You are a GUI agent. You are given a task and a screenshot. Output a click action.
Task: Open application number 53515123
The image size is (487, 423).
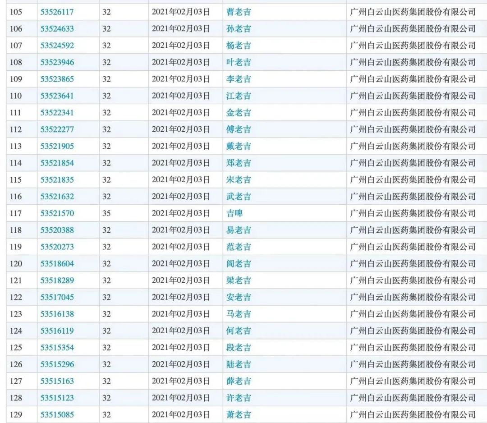[57, 398]
